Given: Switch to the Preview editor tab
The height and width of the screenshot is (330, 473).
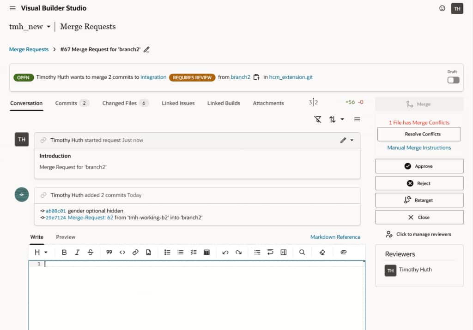Looking at the screenshot, I should click(66, 237).
